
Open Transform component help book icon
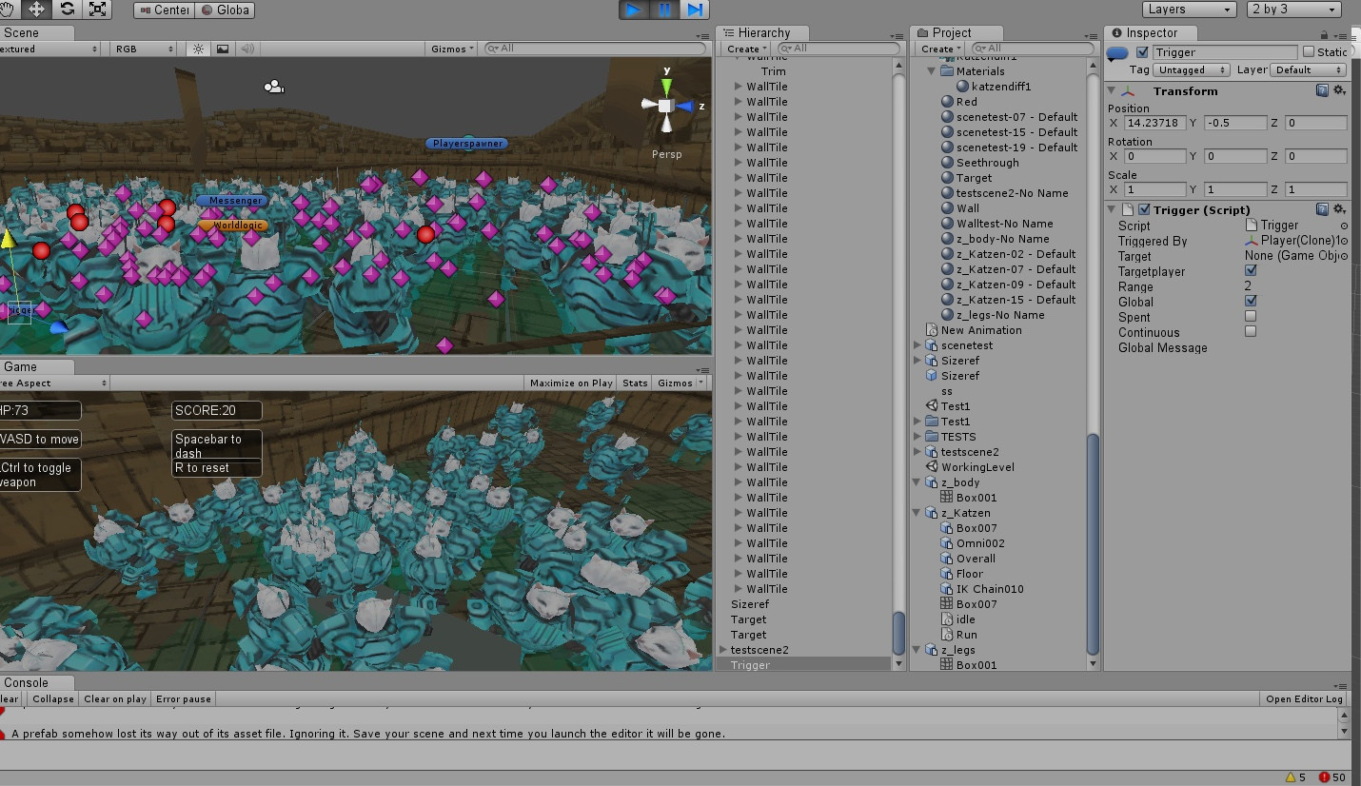pyautogui.click(x=1322, y=90)
